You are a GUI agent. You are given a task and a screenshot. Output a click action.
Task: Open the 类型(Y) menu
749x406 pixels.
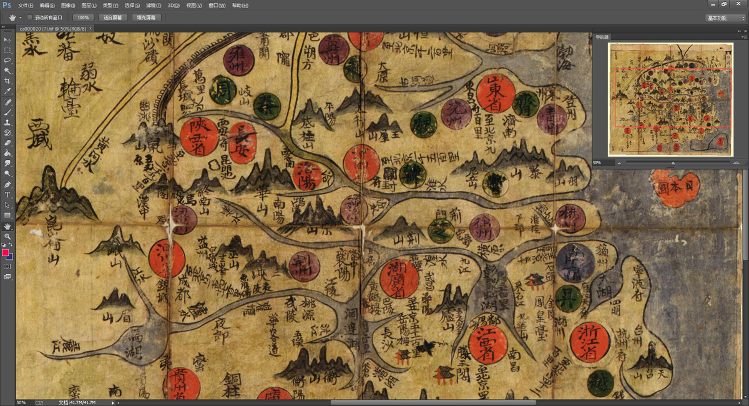tap(109, 5)
